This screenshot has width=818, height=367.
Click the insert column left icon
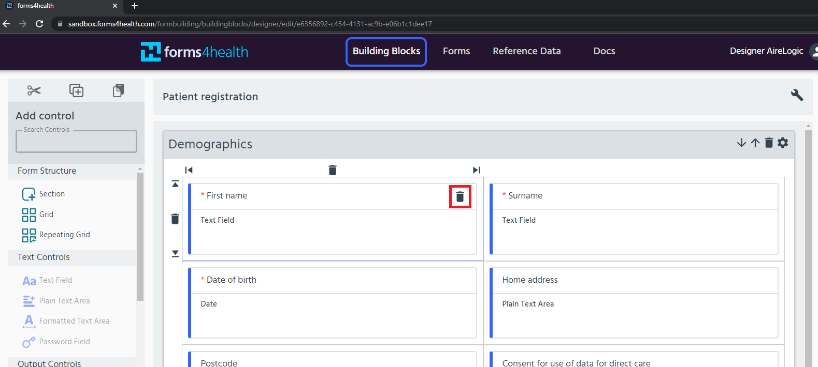189,170
